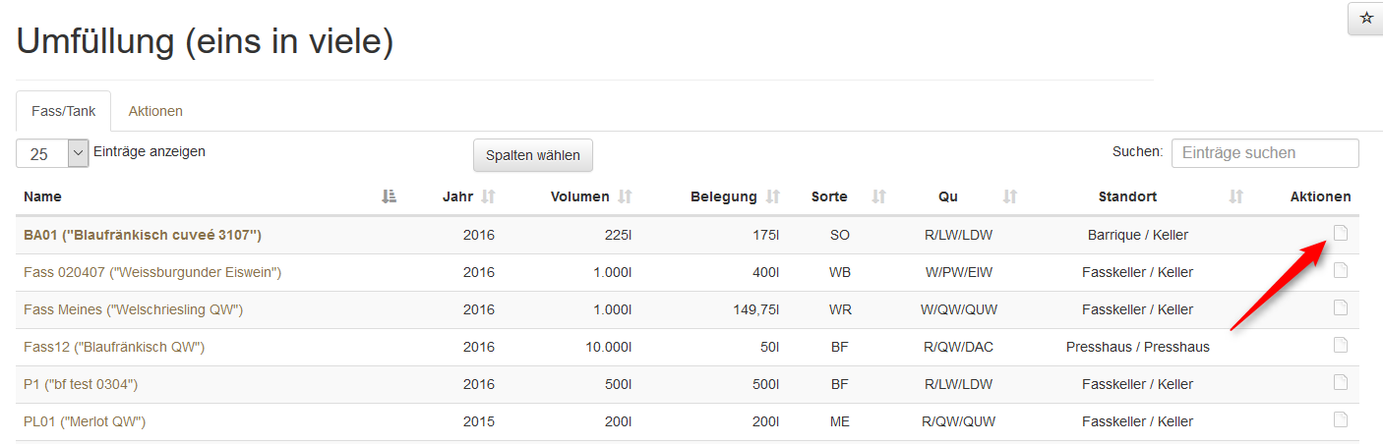1383x444 pixels.
Task: Click the action icon for Fass12
Action: 1340,345
